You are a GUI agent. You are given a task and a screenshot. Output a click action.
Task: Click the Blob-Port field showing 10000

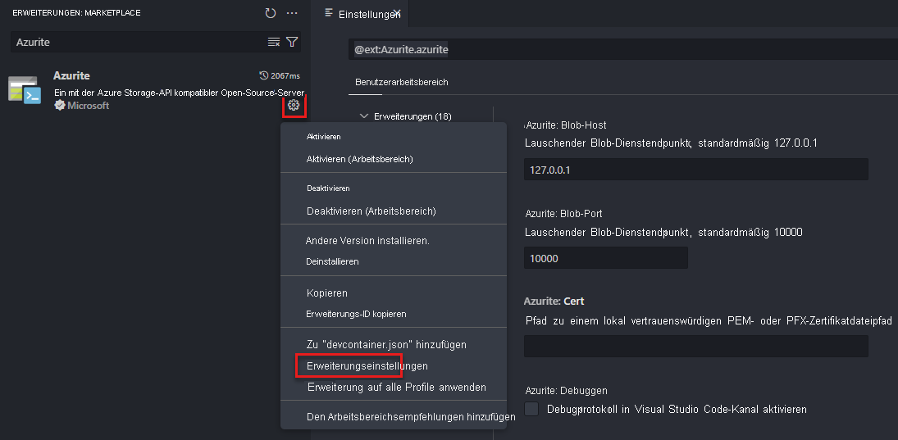pyautogui.click(x=606, y=258)
